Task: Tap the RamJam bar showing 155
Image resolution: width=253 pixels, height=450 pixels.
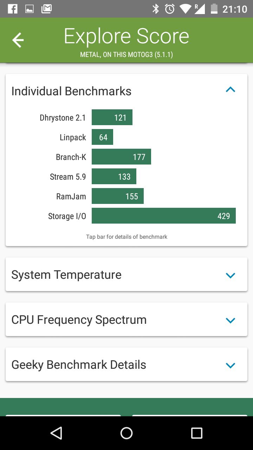Action: point(118,196)
